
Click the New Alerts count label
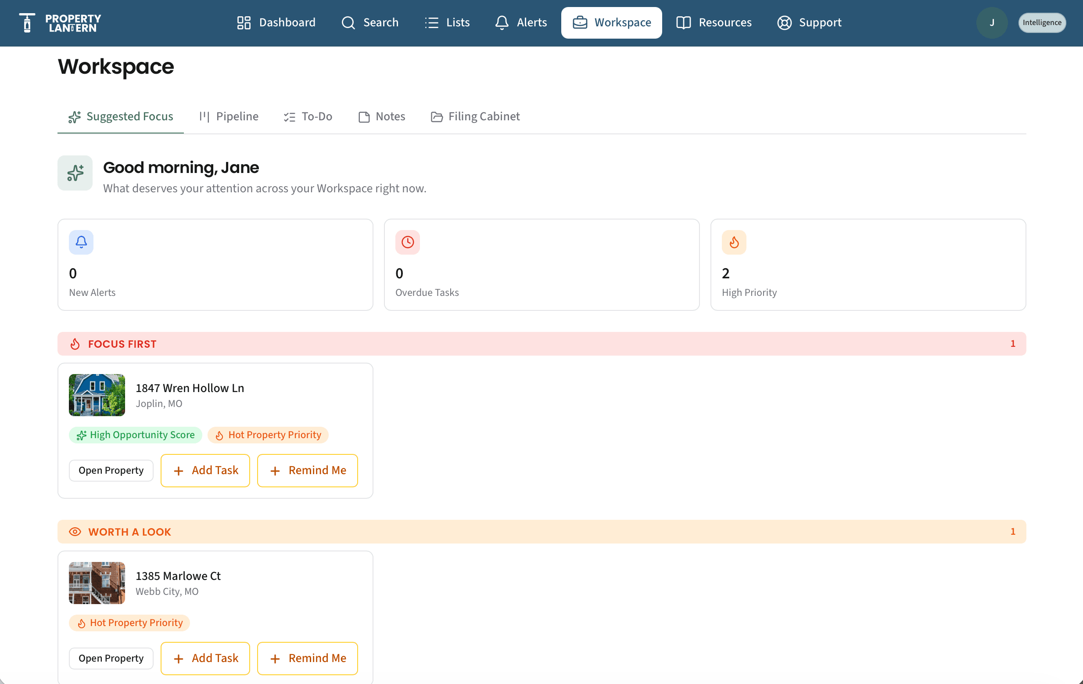click(92, 292)
